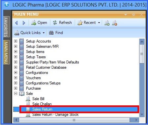Pin the Main Menu panel with pushpin icon

tap(133, 15)
